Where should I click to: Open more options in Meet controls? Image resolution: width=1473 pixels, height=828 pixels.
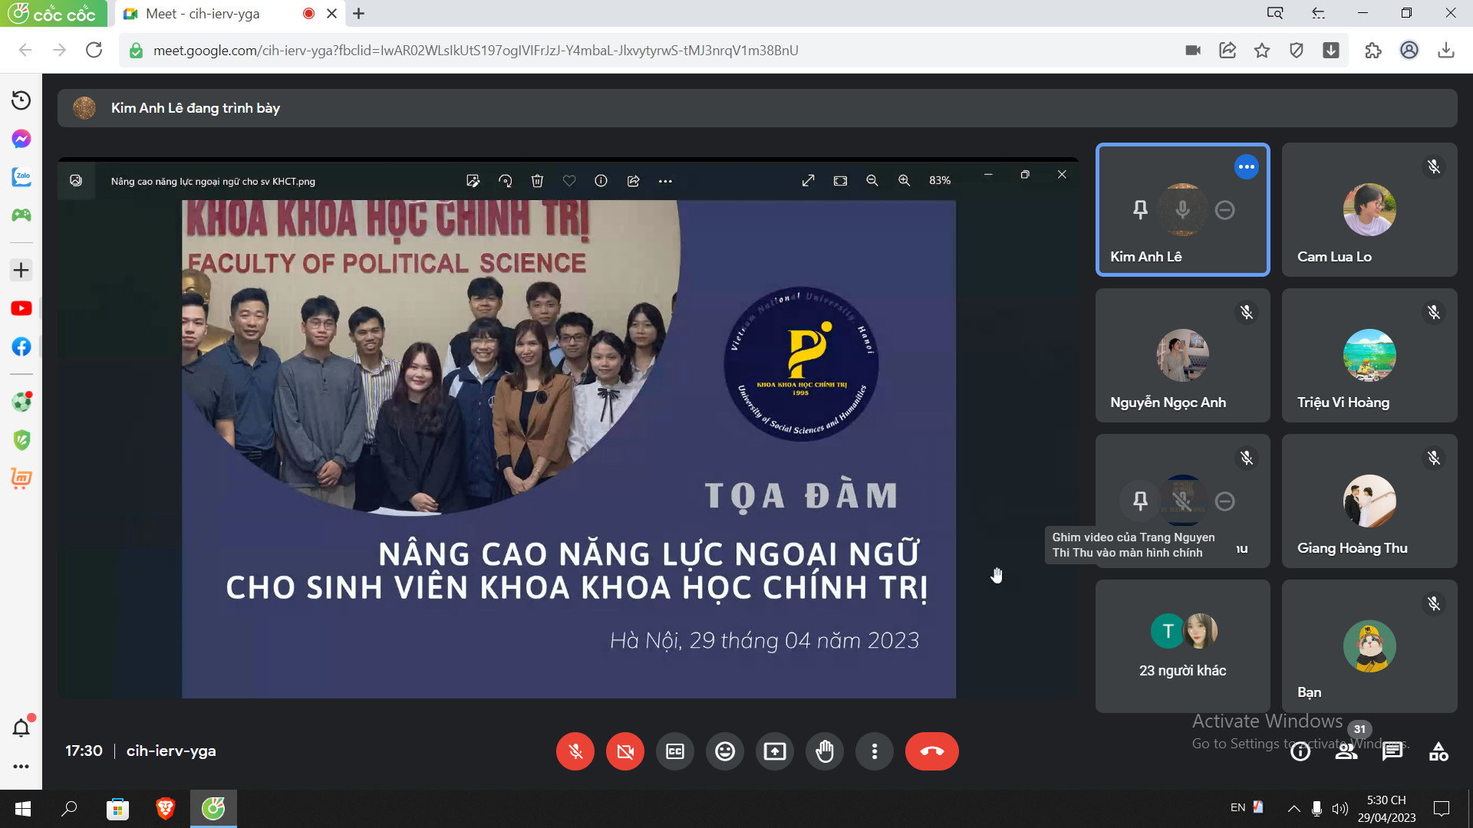(875, 751)
